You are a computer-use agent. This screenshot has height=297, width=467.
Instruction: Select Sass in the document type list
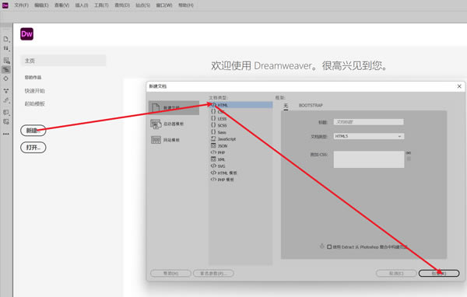tap(222, 132)
